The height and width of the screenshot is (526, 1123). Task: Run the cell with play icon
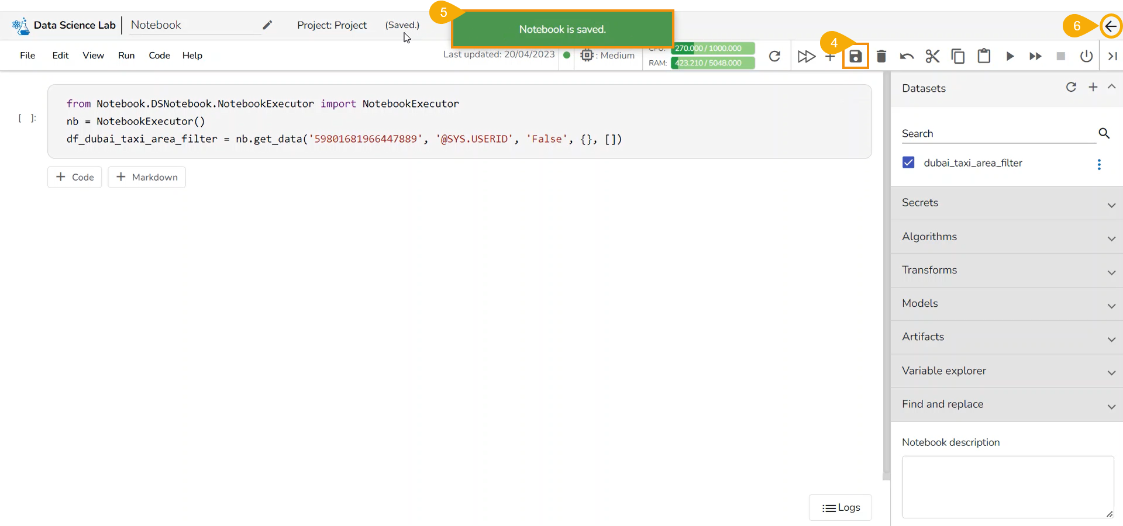pyautogui.click(x=1010, y=56)
